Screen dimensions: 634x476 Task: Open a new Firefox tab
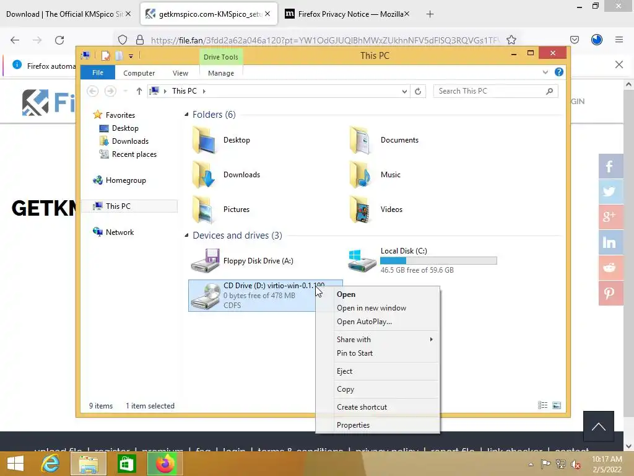[430, 14]
